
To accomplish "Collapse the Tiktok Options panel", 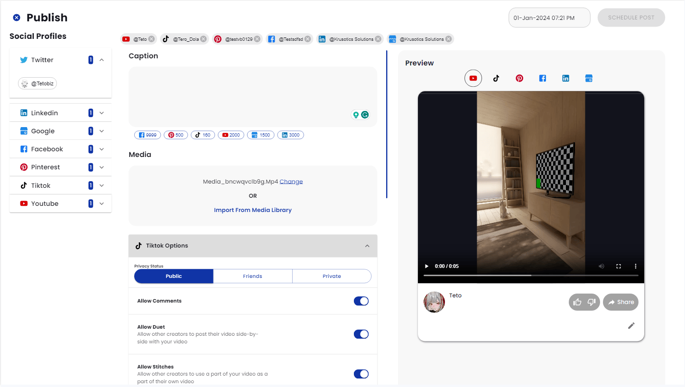I will pyautogui.click(x=367, y=246).
